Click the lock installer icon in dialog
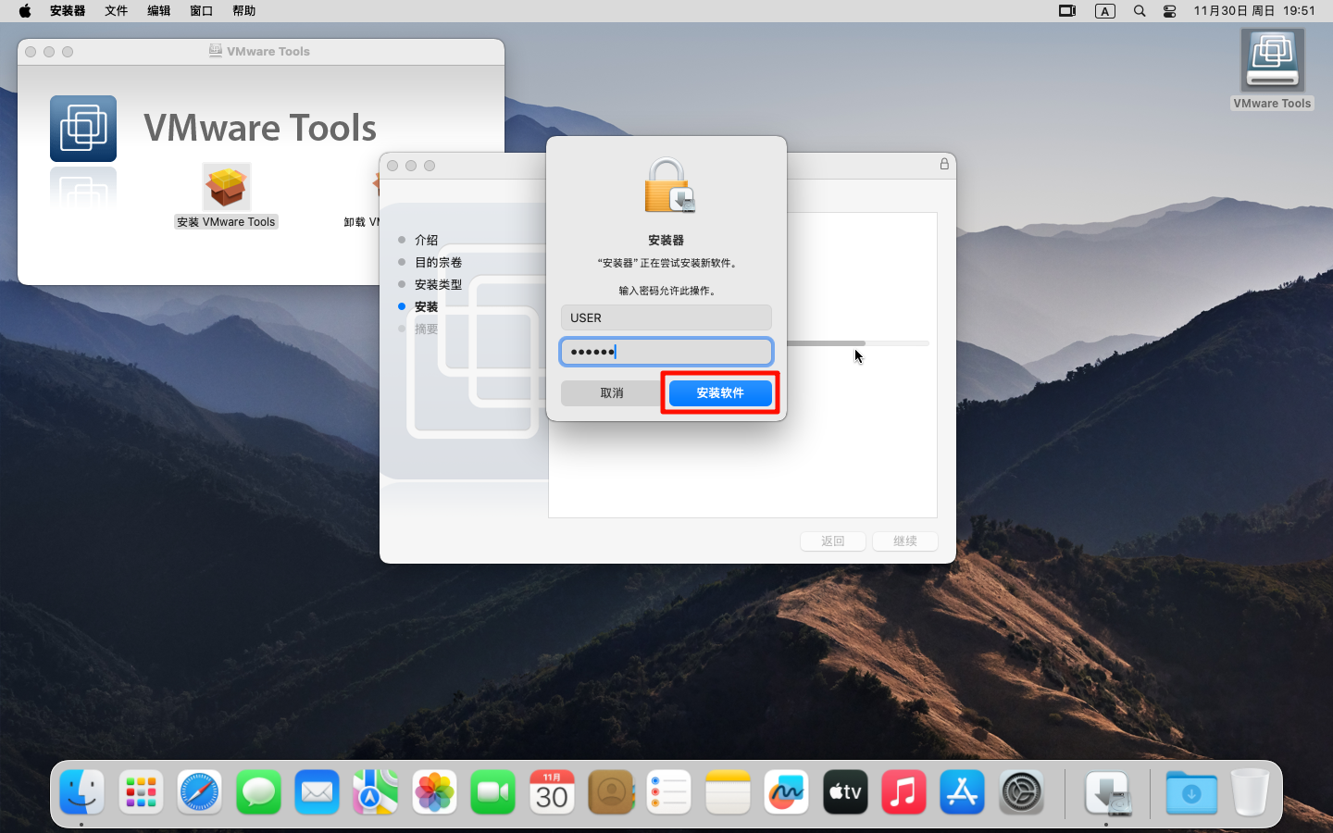Image resolution: width=1333 pixels, height=833 pixels. 667,186
